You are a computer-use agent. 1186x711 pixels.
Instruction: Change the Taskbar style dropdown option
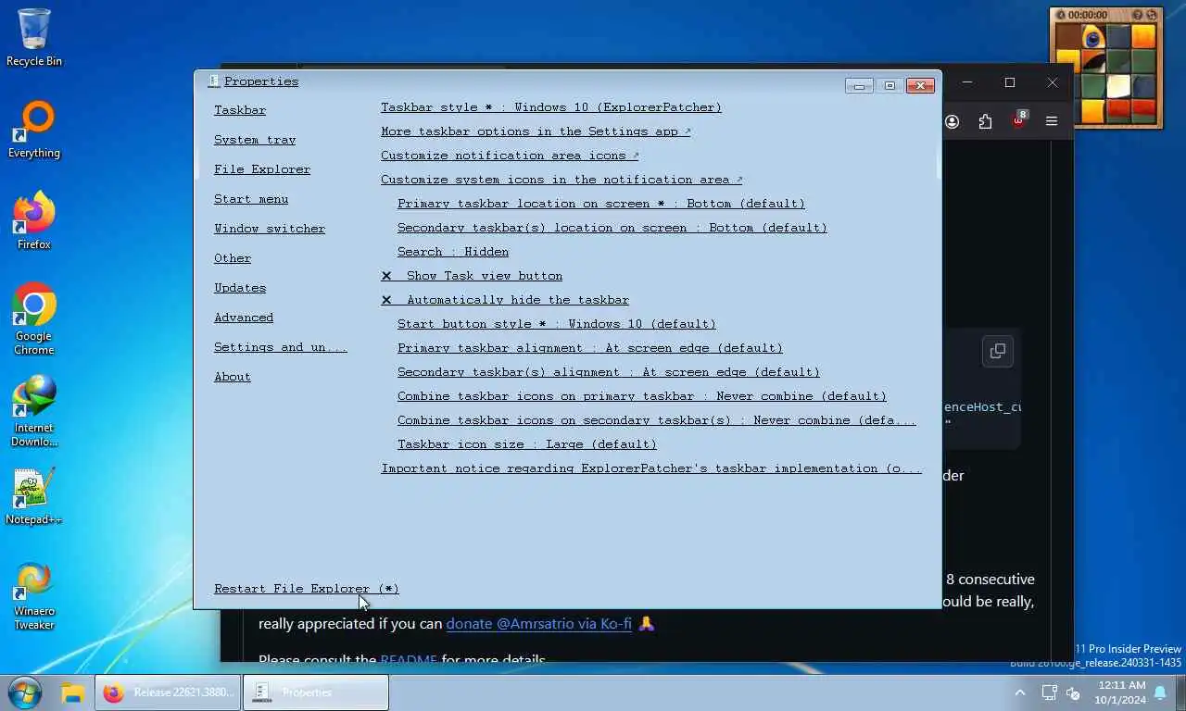click(551, 107)
